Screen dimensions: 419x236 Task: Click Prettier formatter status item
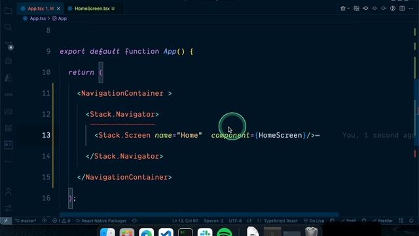point(382,221)
